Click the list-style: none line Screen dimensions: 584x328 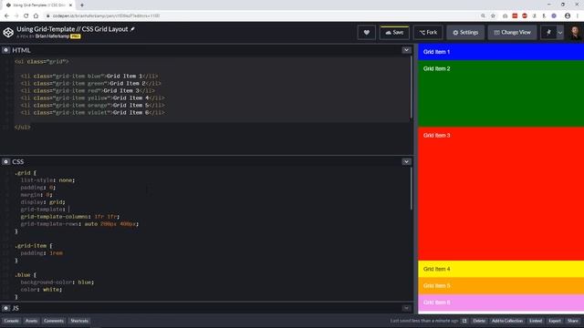click(x=47, y=180)
